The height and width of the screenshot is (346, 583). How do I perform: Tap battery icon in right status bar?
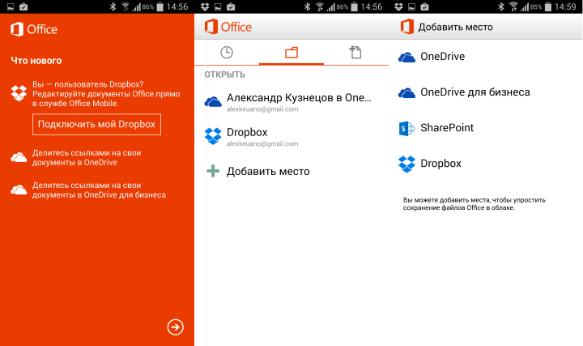point(548,6)
